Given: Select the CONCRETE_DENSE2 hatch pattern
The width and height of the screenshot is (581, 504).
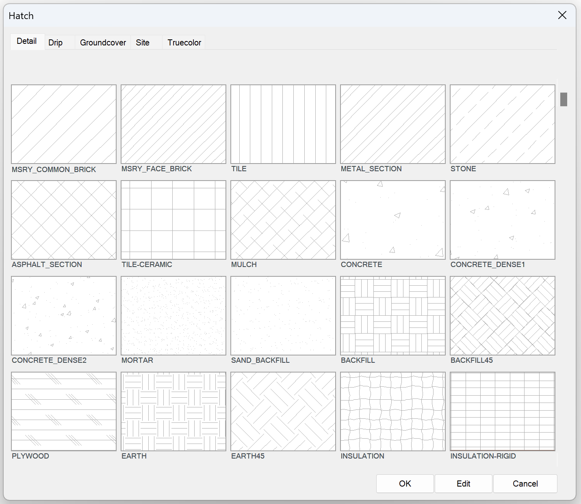Looking at the screenshot, I should point(64,316).
